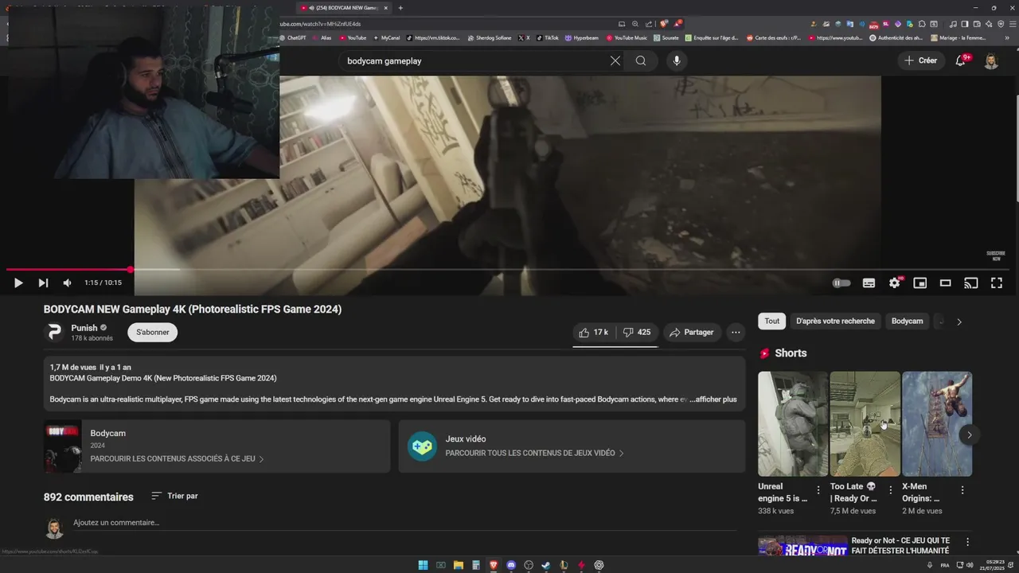The height and width of the screenshot is (573, 1019).
Task: Open File Explorer from taskbar
Action: point(459,565)
